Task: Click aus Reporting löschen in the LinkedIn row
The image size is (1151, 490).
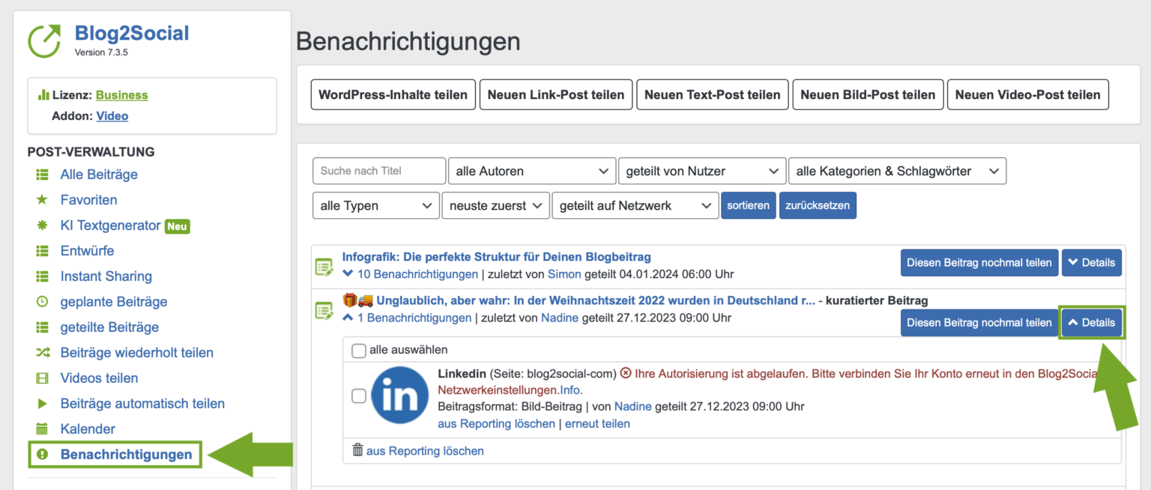Action: click(x=497, y=423)
